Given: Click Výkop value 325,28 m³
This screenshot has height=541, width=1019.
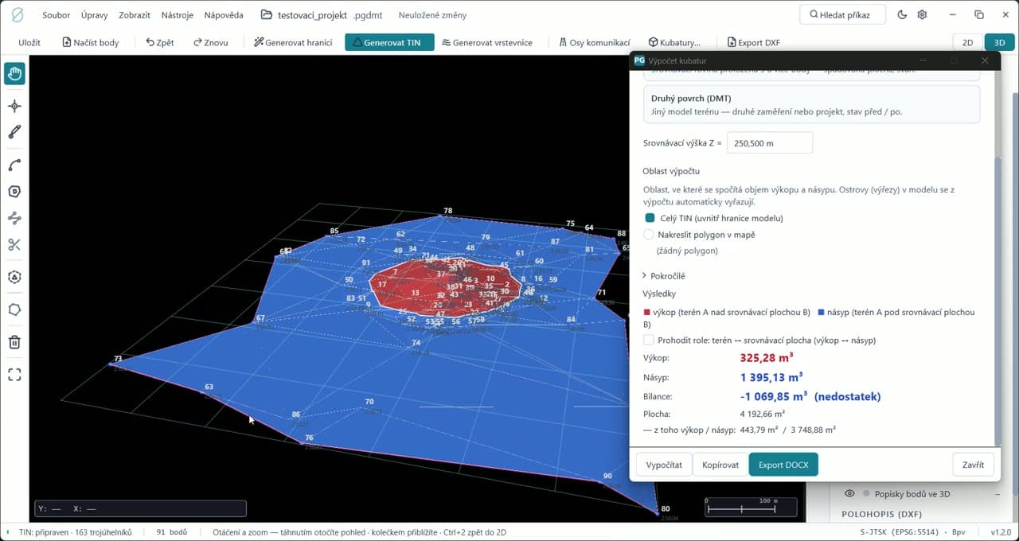Looking at the screenshot, I should (767, 358).
